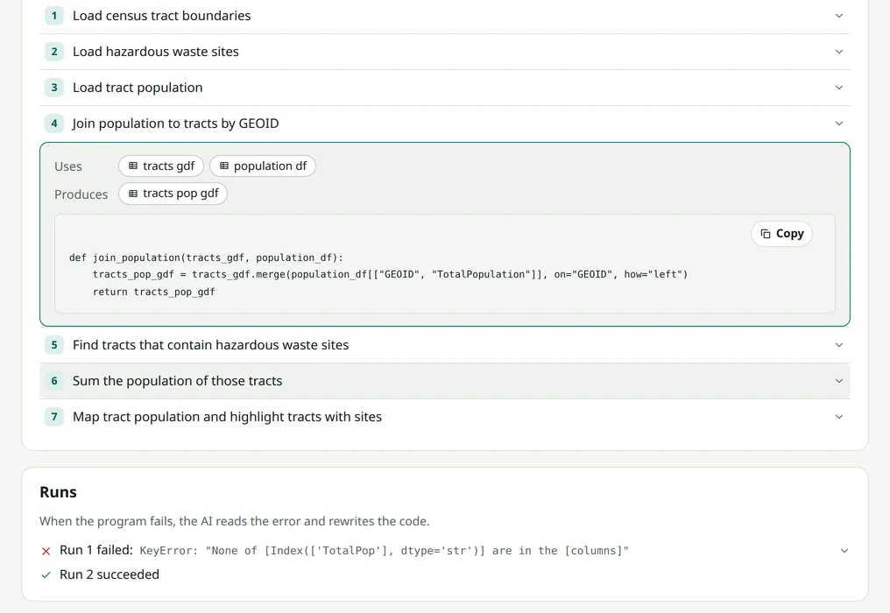
Task: Expand Run 1 failed error details chevron
Action: coord(844,551)
